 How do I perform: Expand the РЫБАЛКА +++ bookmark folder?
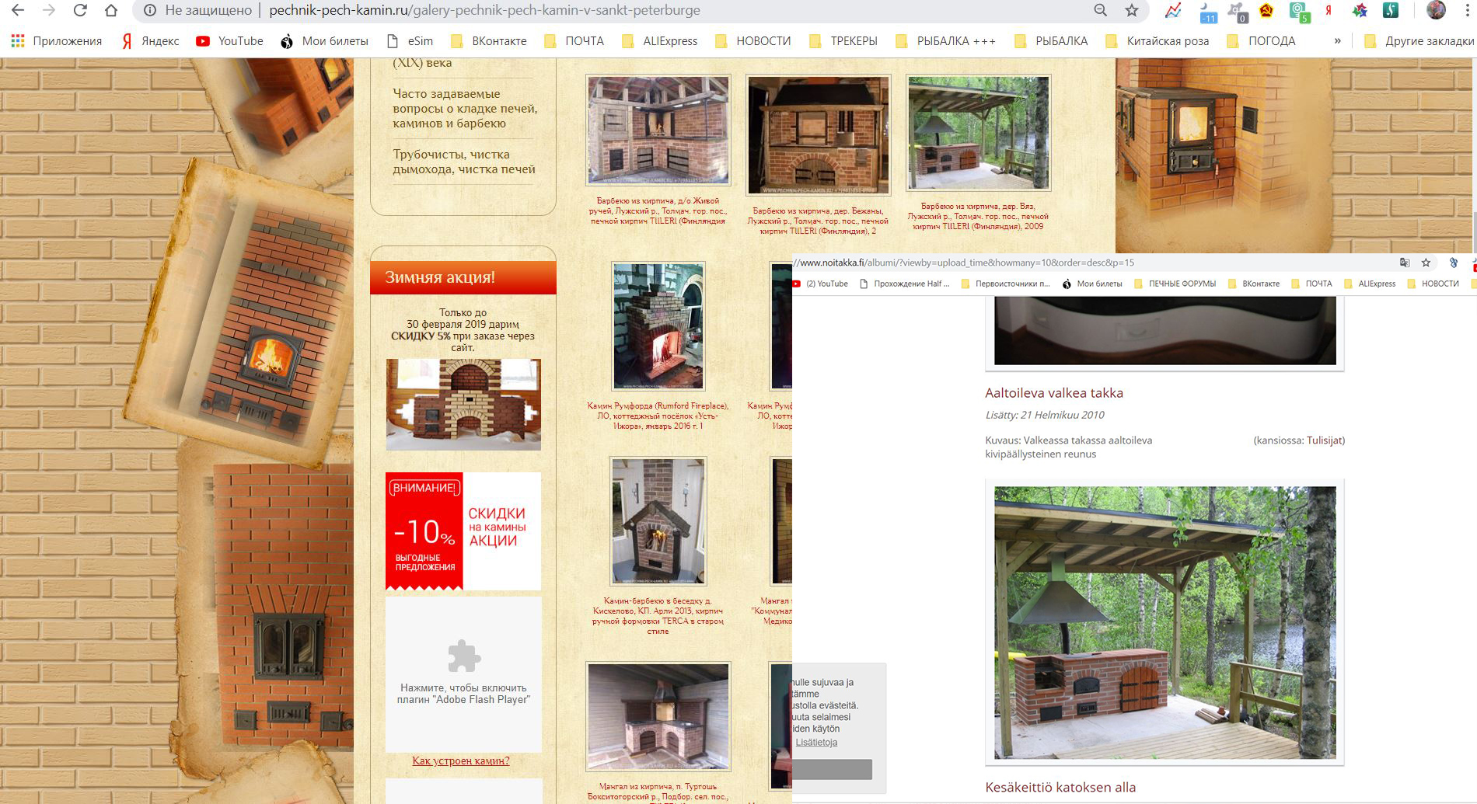[x=946, y=41]
